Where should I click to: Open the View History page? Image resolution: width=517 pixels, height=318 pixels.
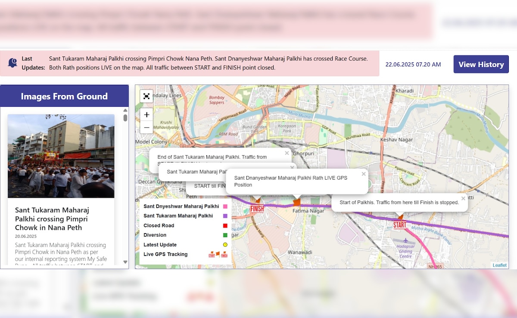point(481,64)
